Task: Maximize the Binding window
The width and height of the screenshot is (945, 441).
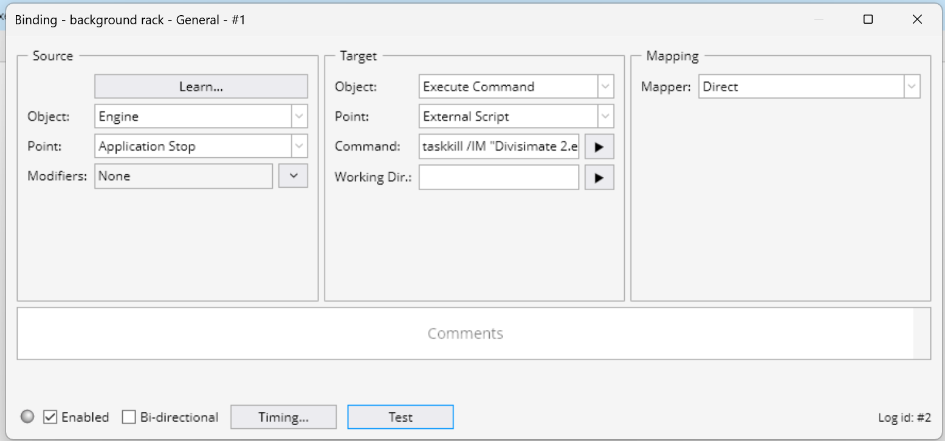Action: [868, 19]
